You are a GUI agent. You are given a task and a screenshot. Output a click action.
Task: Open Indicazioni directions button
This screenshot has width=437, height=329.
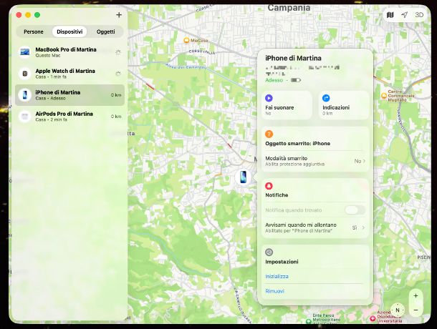[x=344, y=105]
